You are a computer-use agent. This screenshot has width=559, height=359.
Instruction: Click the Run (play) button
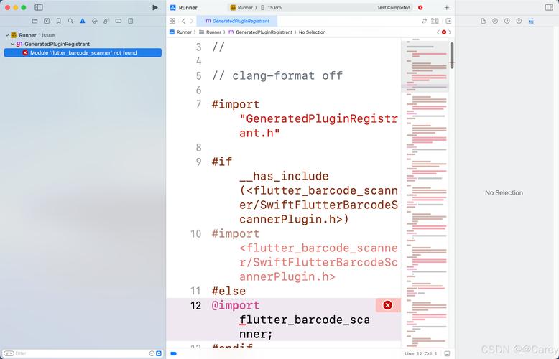click(155, 7)
